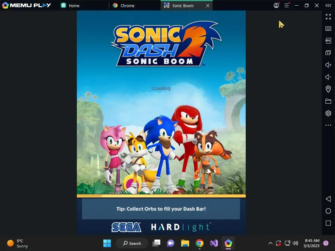Select the Sonic Boom tab
The width and height of the screenshot is (335, 251).
pos(183,6)
